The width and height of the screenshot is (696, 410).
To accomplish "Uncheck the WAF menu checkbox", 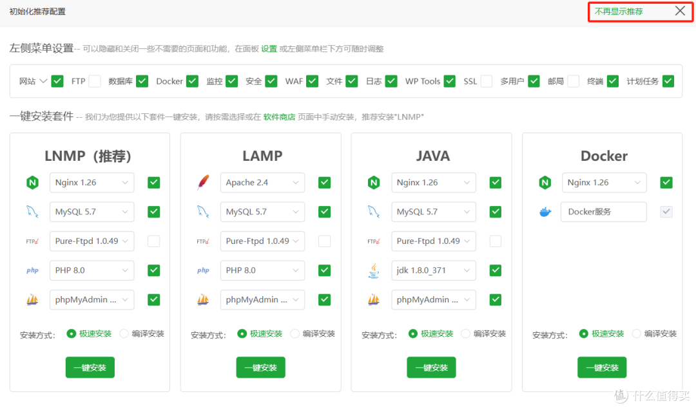I will point(312,81).
